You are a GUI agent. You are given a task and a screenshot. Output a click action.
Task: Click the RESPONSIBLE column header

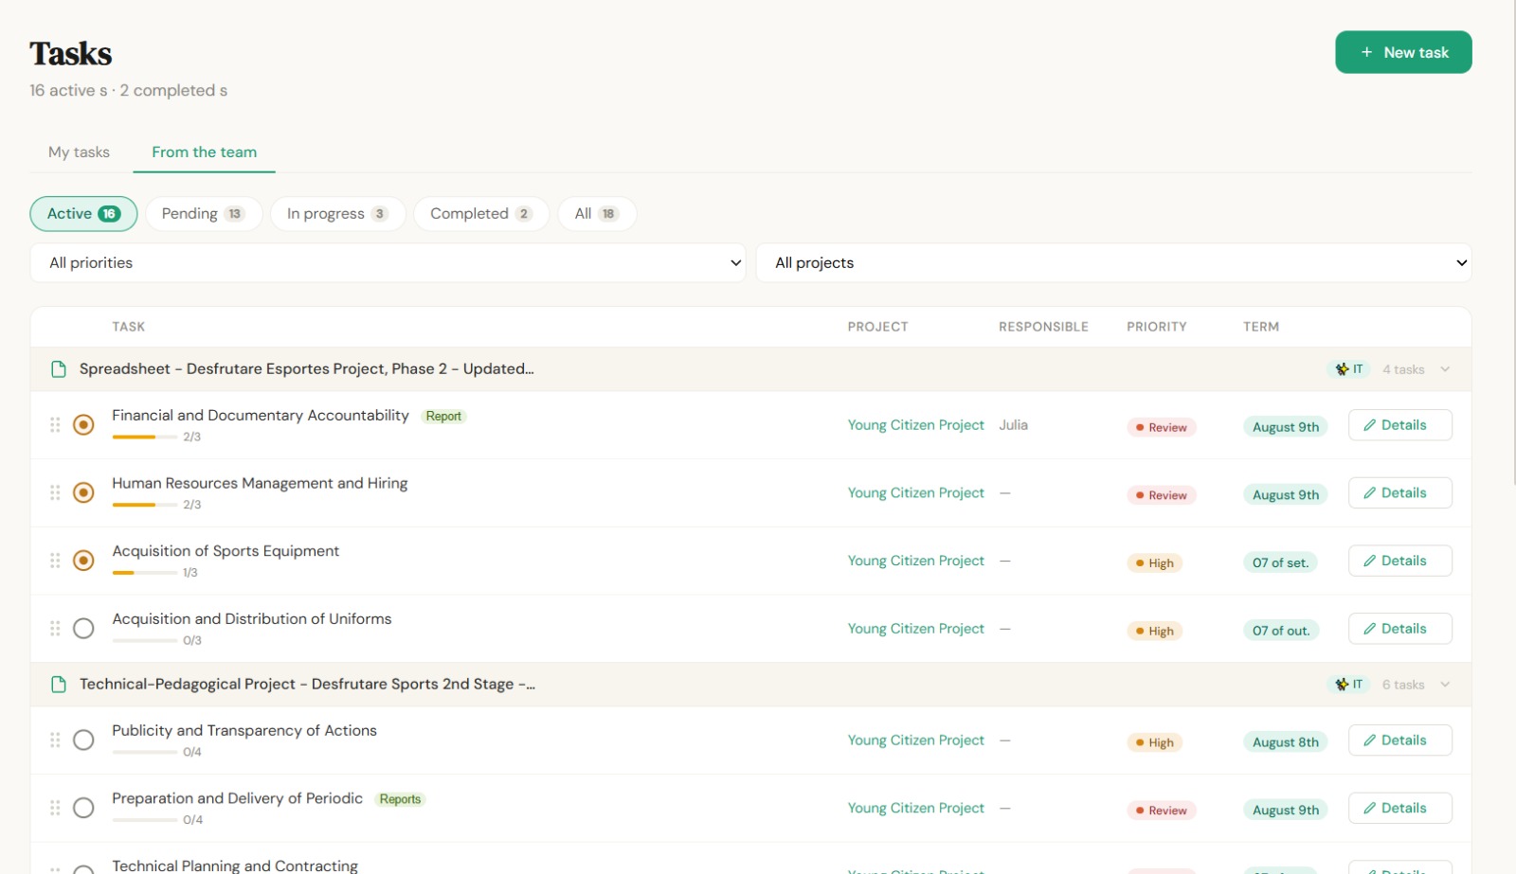tap(1043, 327)
